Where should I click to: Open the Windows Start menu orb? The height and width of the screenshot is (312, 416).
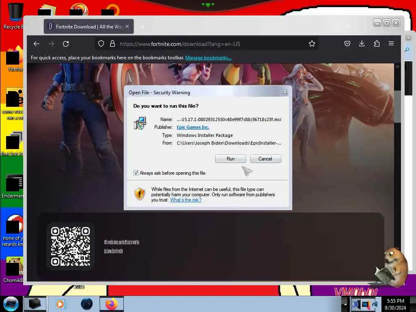11,304
